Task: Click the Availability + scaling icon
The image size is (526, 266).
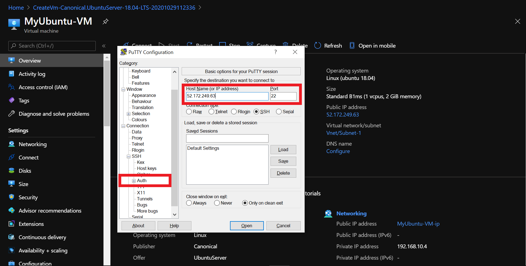Action: pyautogui.click(x=11, y=250)
